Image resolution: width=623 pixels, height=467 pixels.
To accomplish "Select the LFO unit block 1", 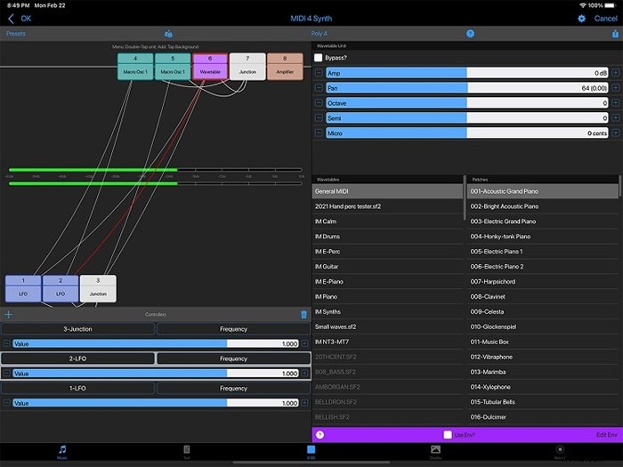I will click(x=23, y=289).
